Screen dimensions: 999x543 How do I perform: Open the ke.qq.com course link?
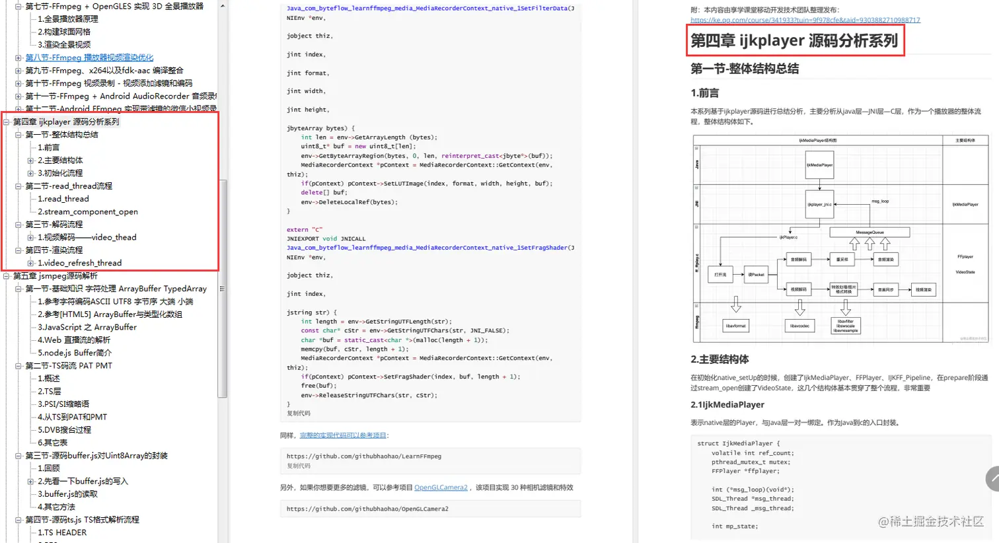coord(805,20)
